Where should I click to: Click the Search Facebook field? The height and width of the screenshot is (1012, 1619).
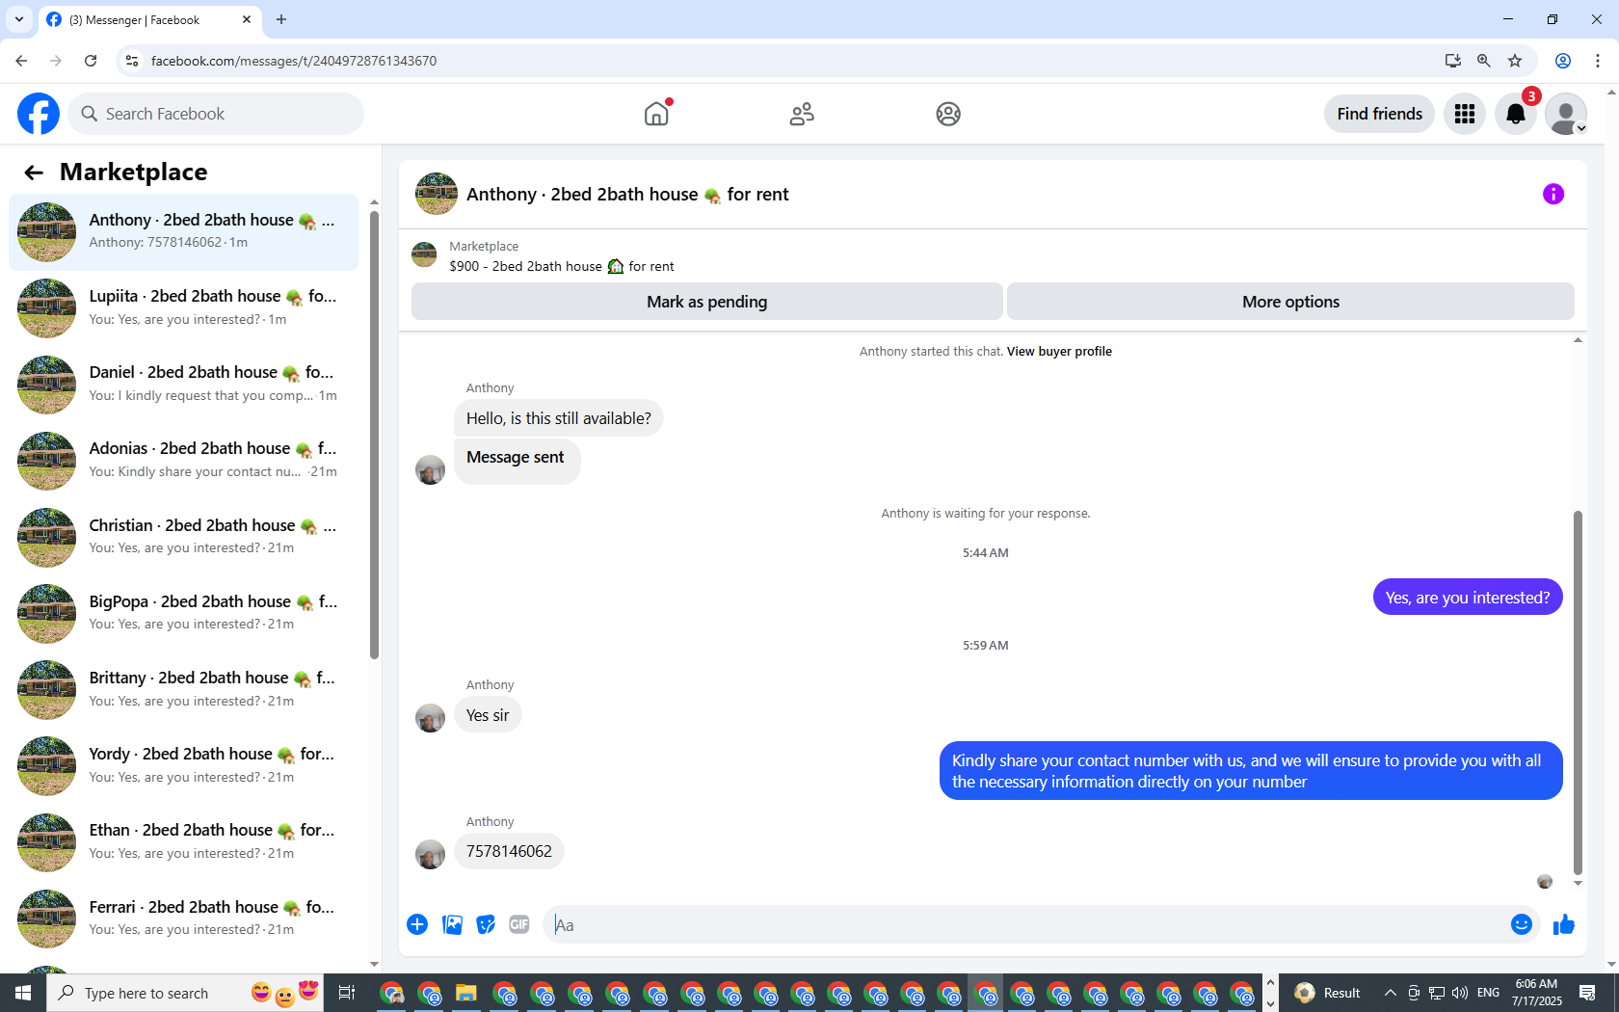tap(216, 114)
